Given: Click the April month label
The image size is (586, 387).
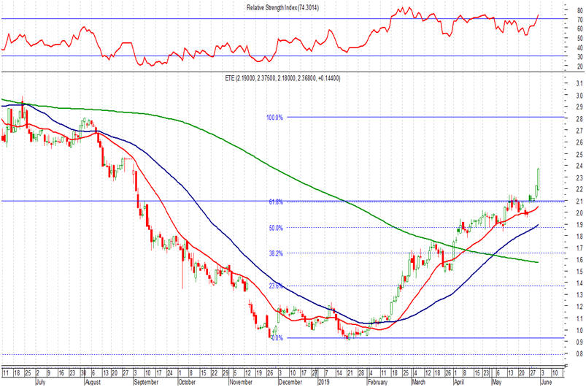Looking at the screenshot, I should pyautogui.click(x=459, y=382).
